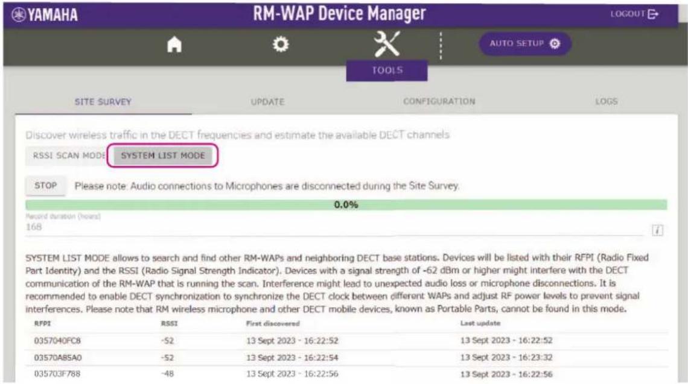Click the Last update column header

coord(480,324)
